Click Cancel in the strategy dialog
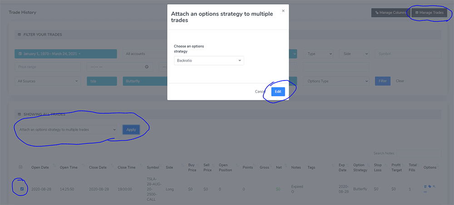454x205 pixels. (x=260, y=91)
